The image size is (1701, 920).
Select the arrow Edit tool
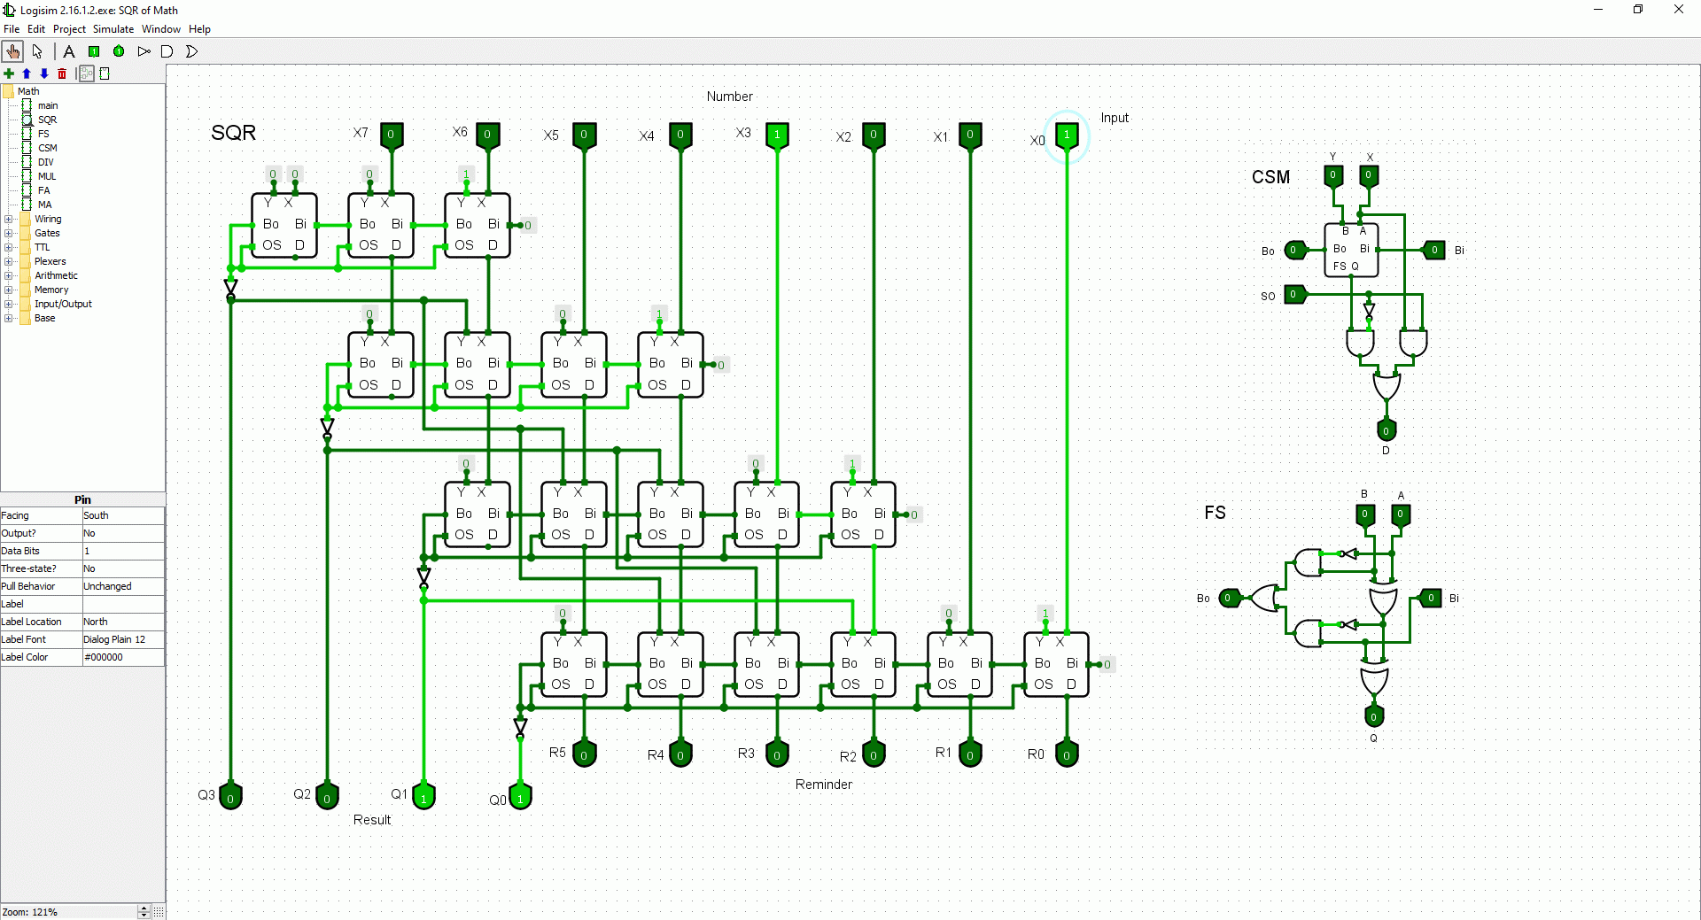coord(37,51)
